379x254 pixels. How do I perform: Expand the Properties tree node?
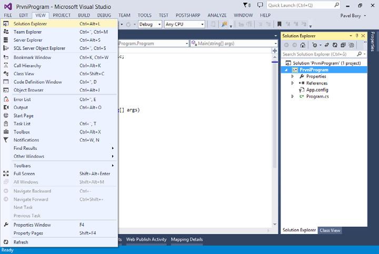tap(293, 76)
